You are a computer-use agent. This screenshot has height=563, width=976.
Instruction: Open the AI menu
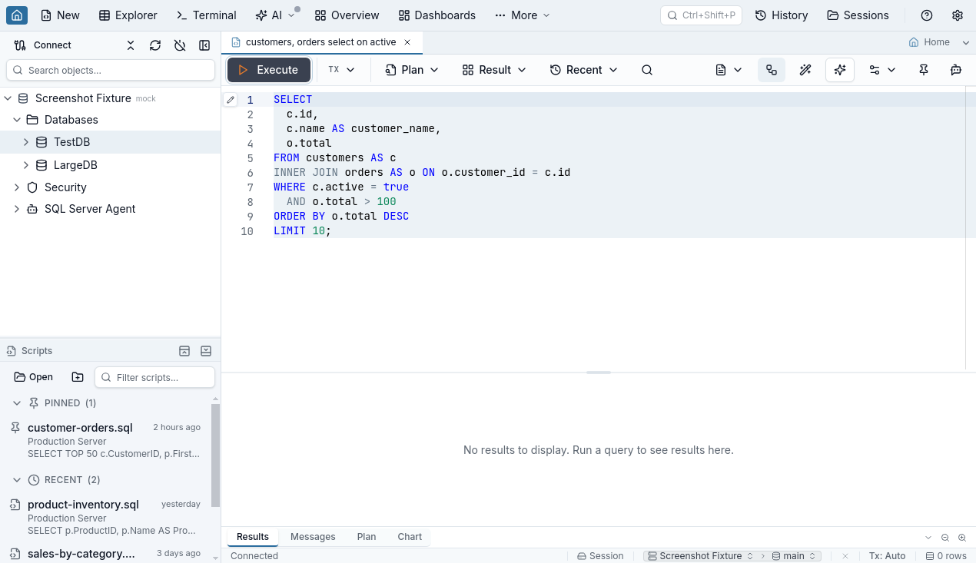click(275, 15)
